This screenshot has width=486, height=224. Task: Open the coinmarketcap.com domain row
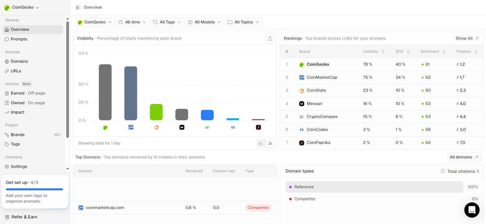point(175,207)
